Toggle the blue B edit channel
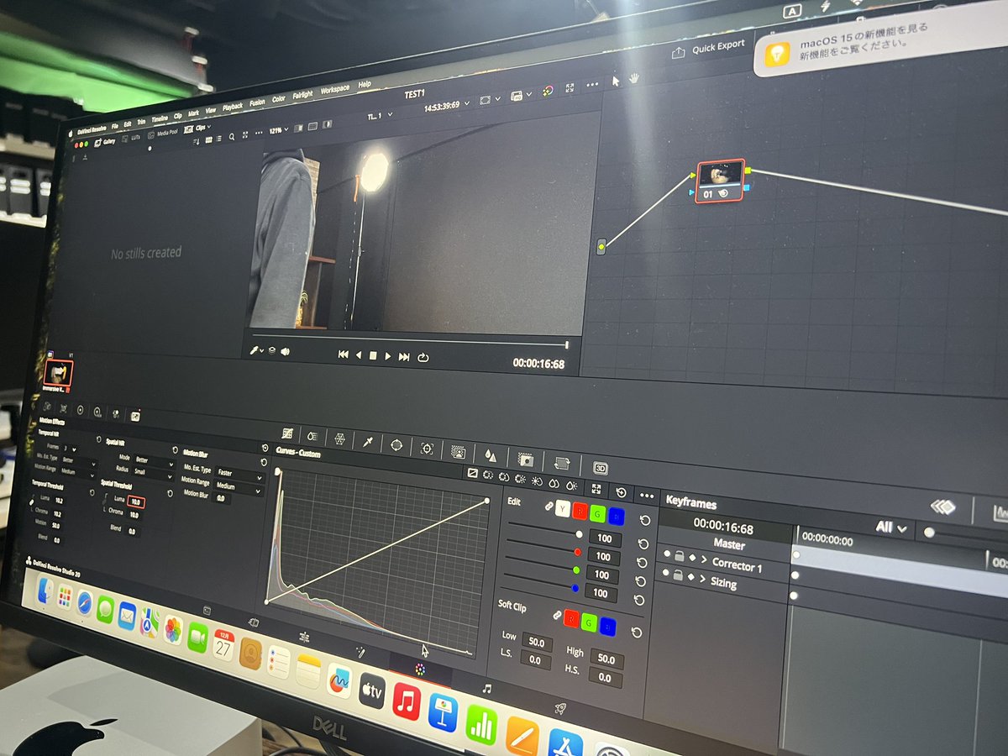The height and width of the screenshot is (756, 1008). 617,516
